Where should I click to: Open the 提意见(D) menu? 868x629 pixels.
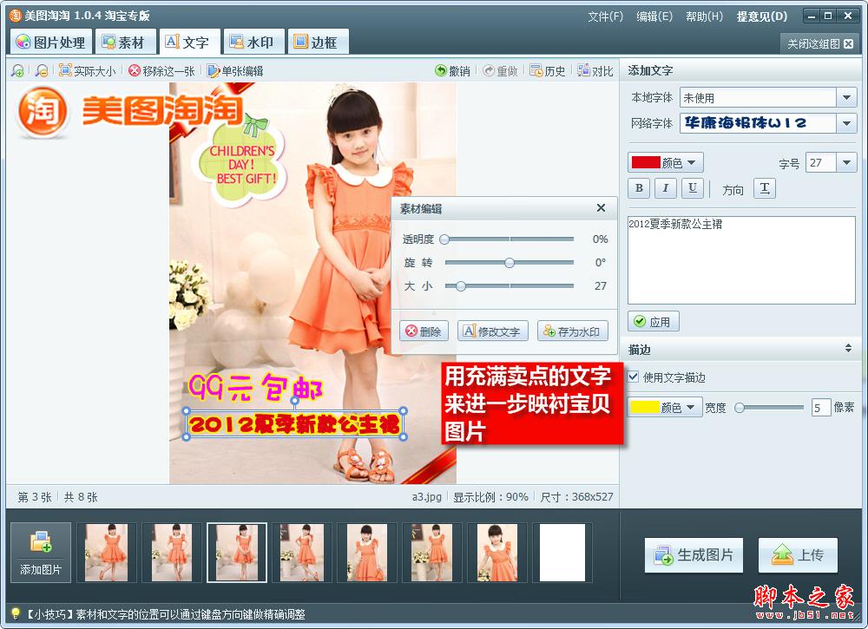point(762,16)
